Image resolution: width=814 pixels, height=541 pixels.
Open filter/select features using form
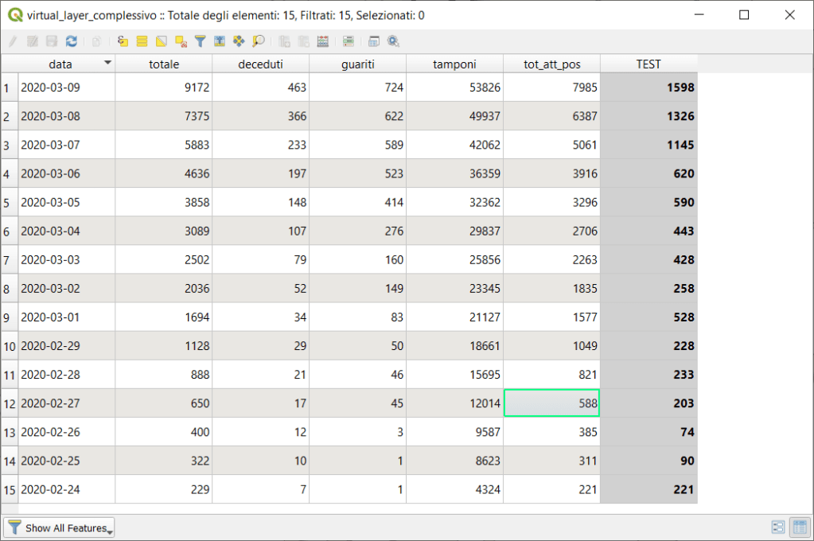coord(200,41)
